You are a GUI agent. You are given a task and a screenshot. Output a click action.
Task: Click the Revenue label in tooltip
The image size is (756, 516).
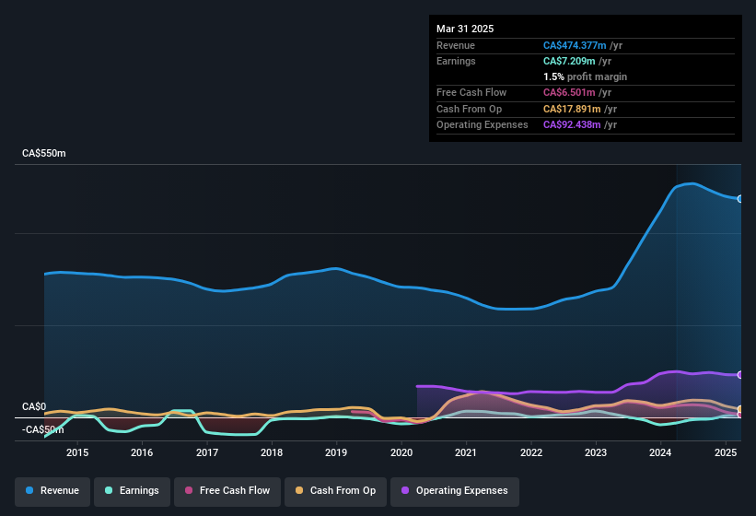pyautogui.click(x=456, y=45)
